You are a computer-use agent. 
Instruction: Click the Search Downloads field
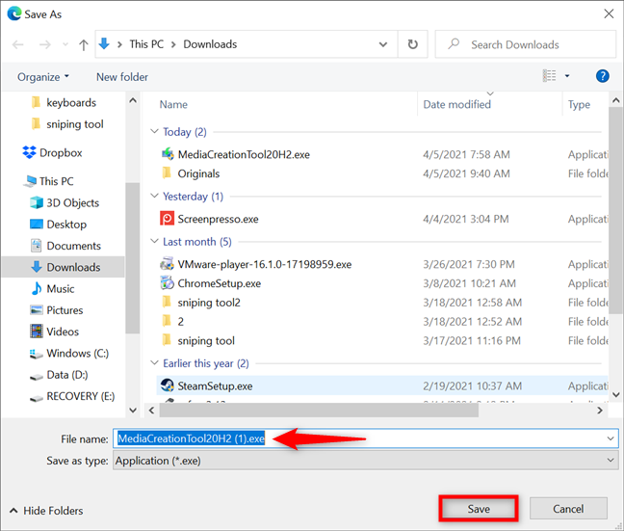click(x=526, y=44)
